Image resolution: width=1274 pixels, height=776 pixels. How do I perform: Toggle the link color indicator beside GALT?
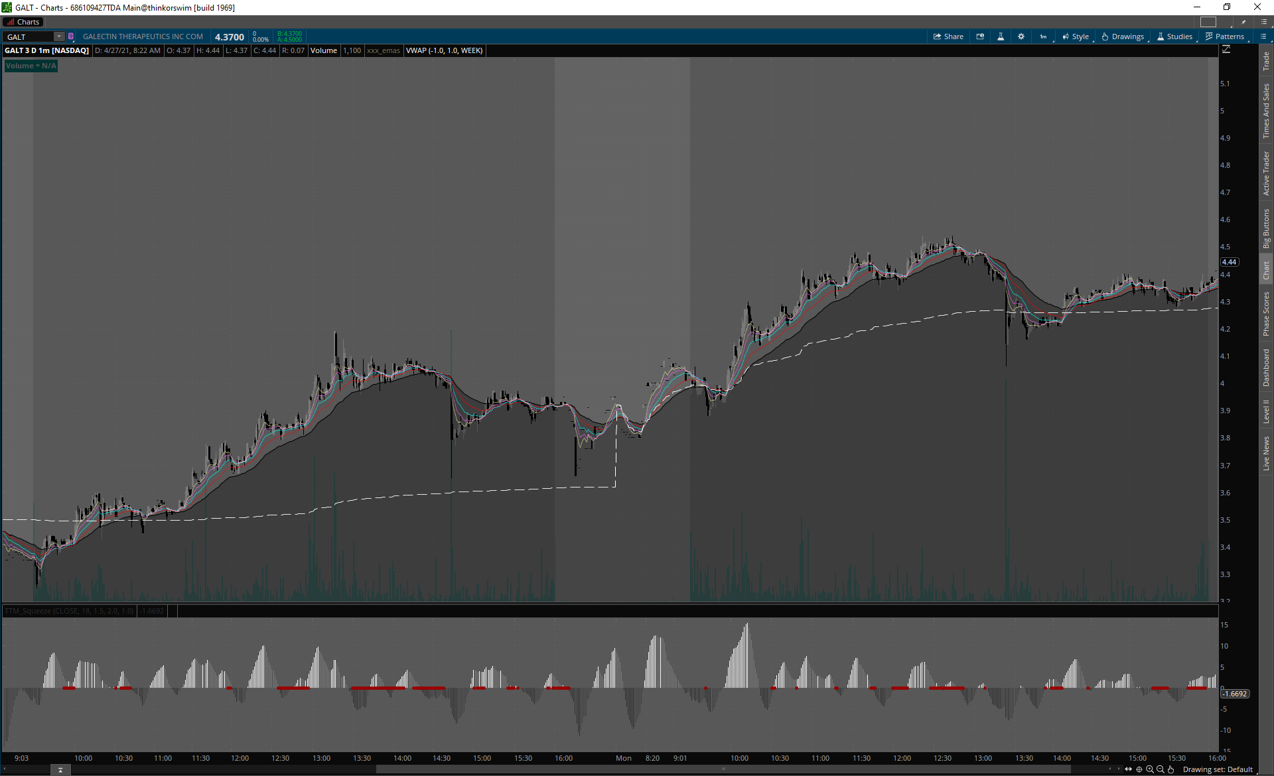[71, 36]
